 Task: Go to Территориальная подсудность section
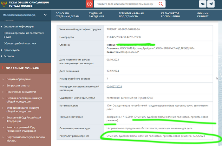tap(131, 15)
